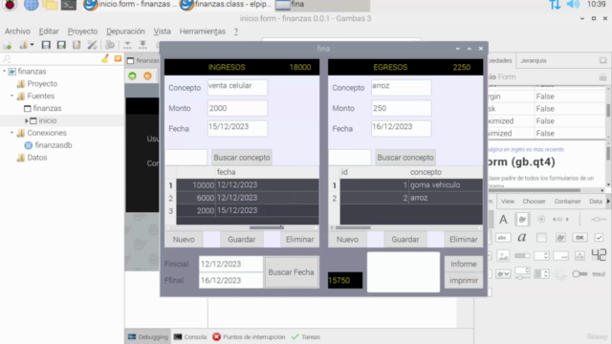612x344 pixels.
Task: Select the SpinBox control in the toolbox
Action: (x=541, y=256)
